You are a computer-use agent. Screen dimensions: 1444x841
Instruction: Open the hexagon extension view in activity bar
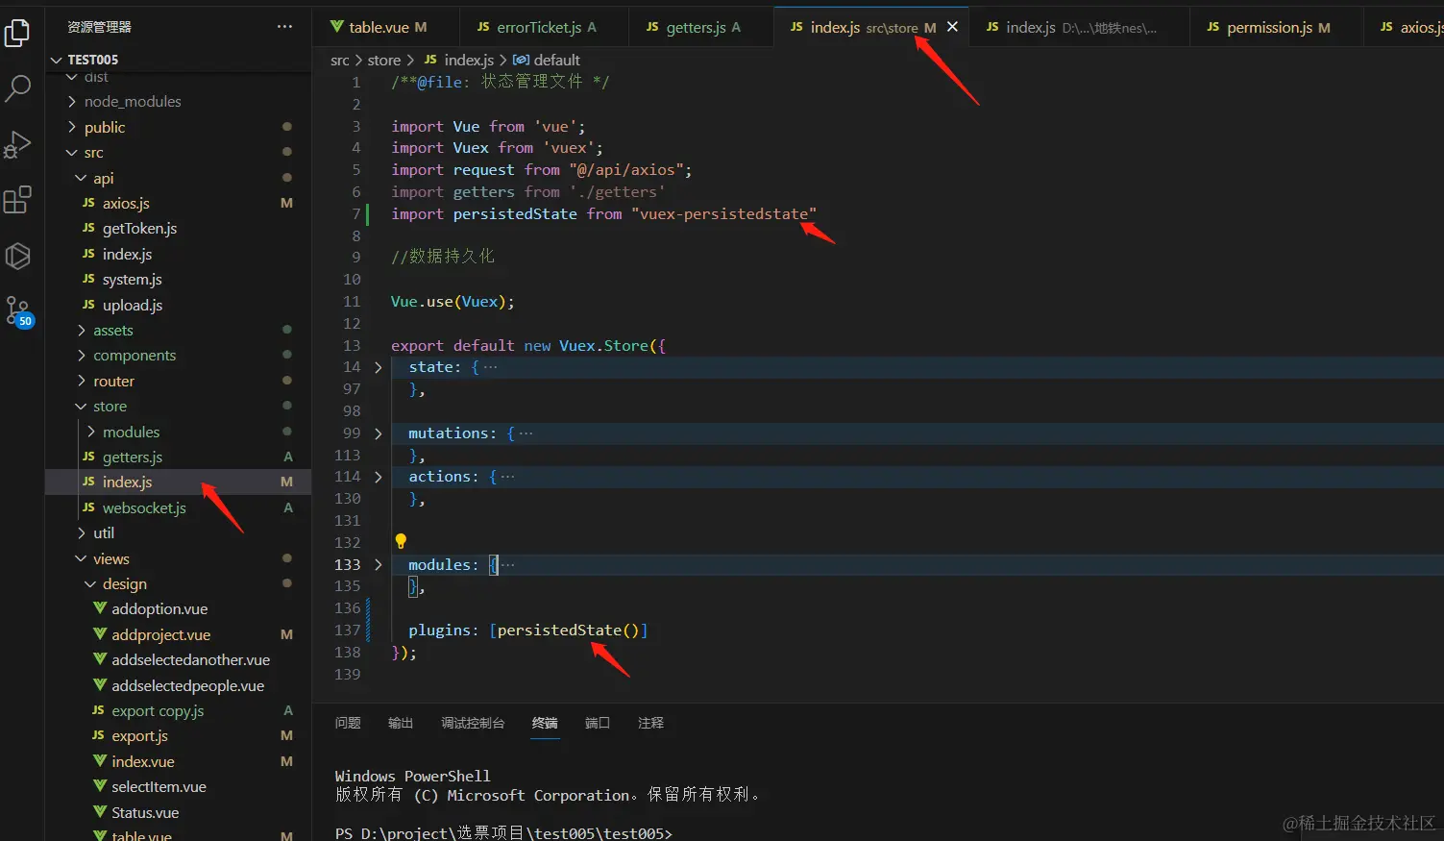coord(17,256)
